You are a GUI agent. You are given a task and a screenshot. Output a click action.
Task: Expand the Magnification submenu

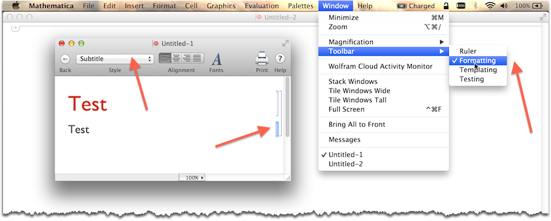[x=384, y=42]
